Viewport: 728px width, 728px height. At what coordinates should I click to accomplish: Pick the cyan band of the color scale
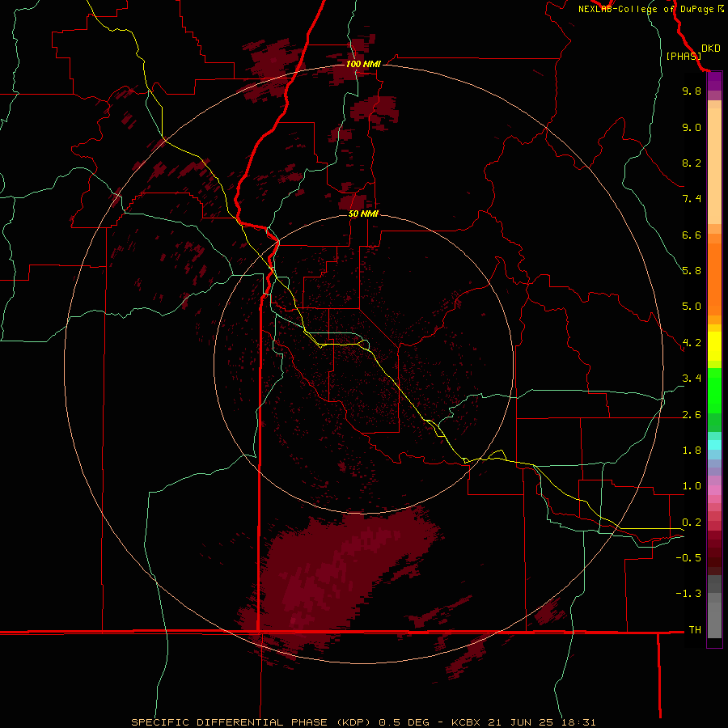[x=714, y=445]
